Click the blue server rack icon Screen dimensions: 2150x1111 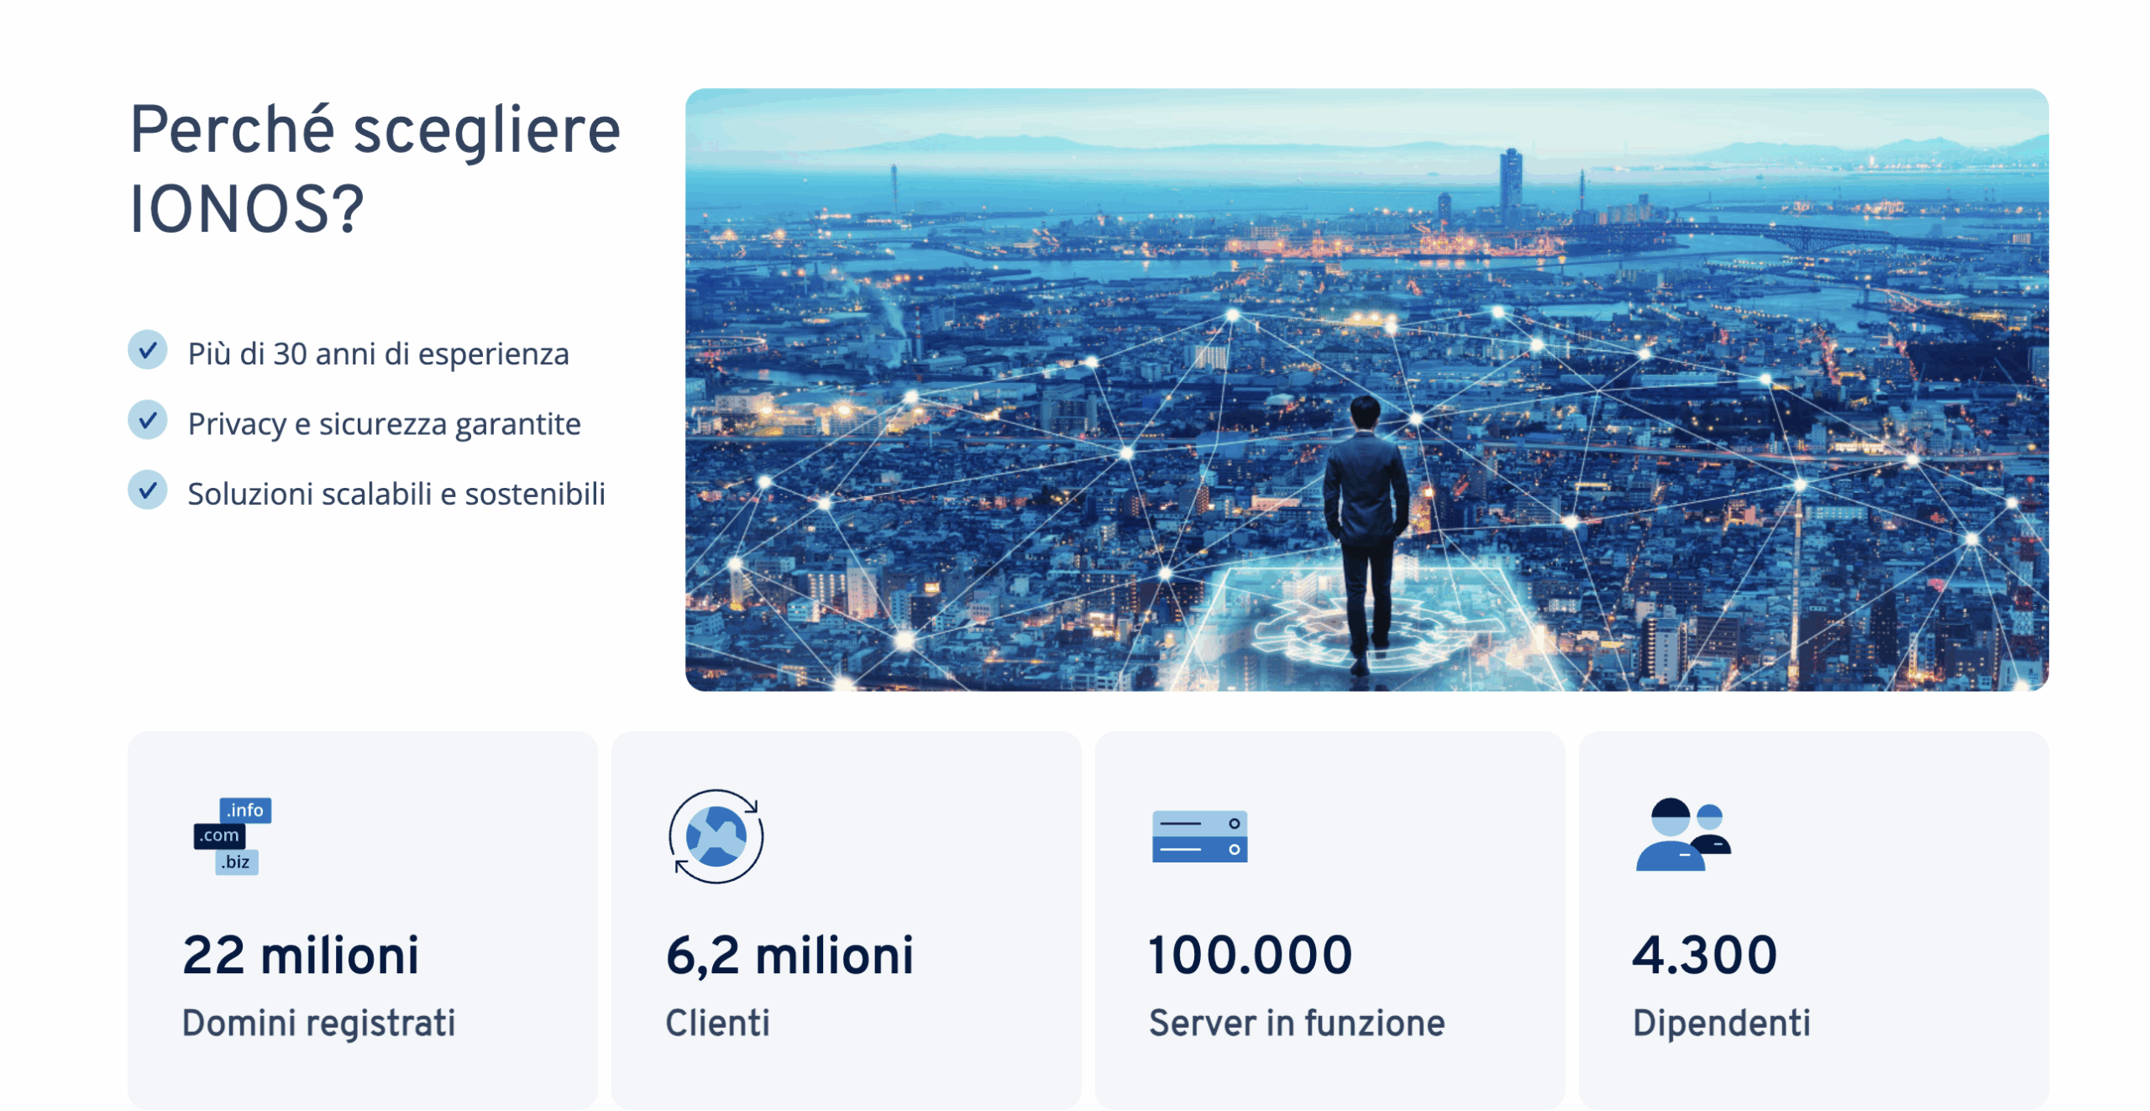tap(1198, 836)
